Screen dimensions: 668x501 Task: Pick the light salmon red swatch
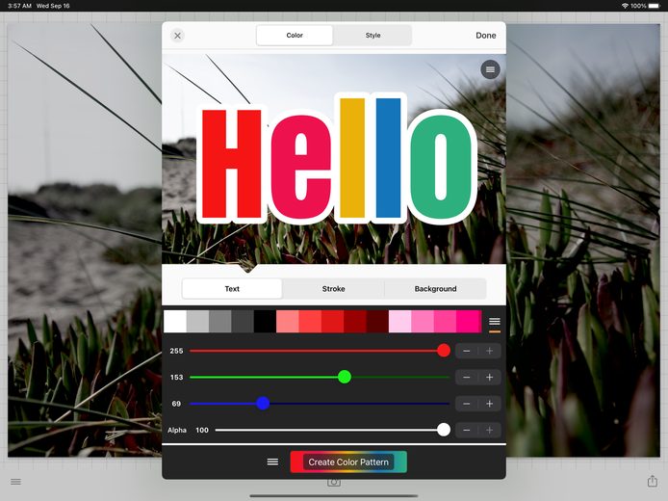[x=288, y=322]
